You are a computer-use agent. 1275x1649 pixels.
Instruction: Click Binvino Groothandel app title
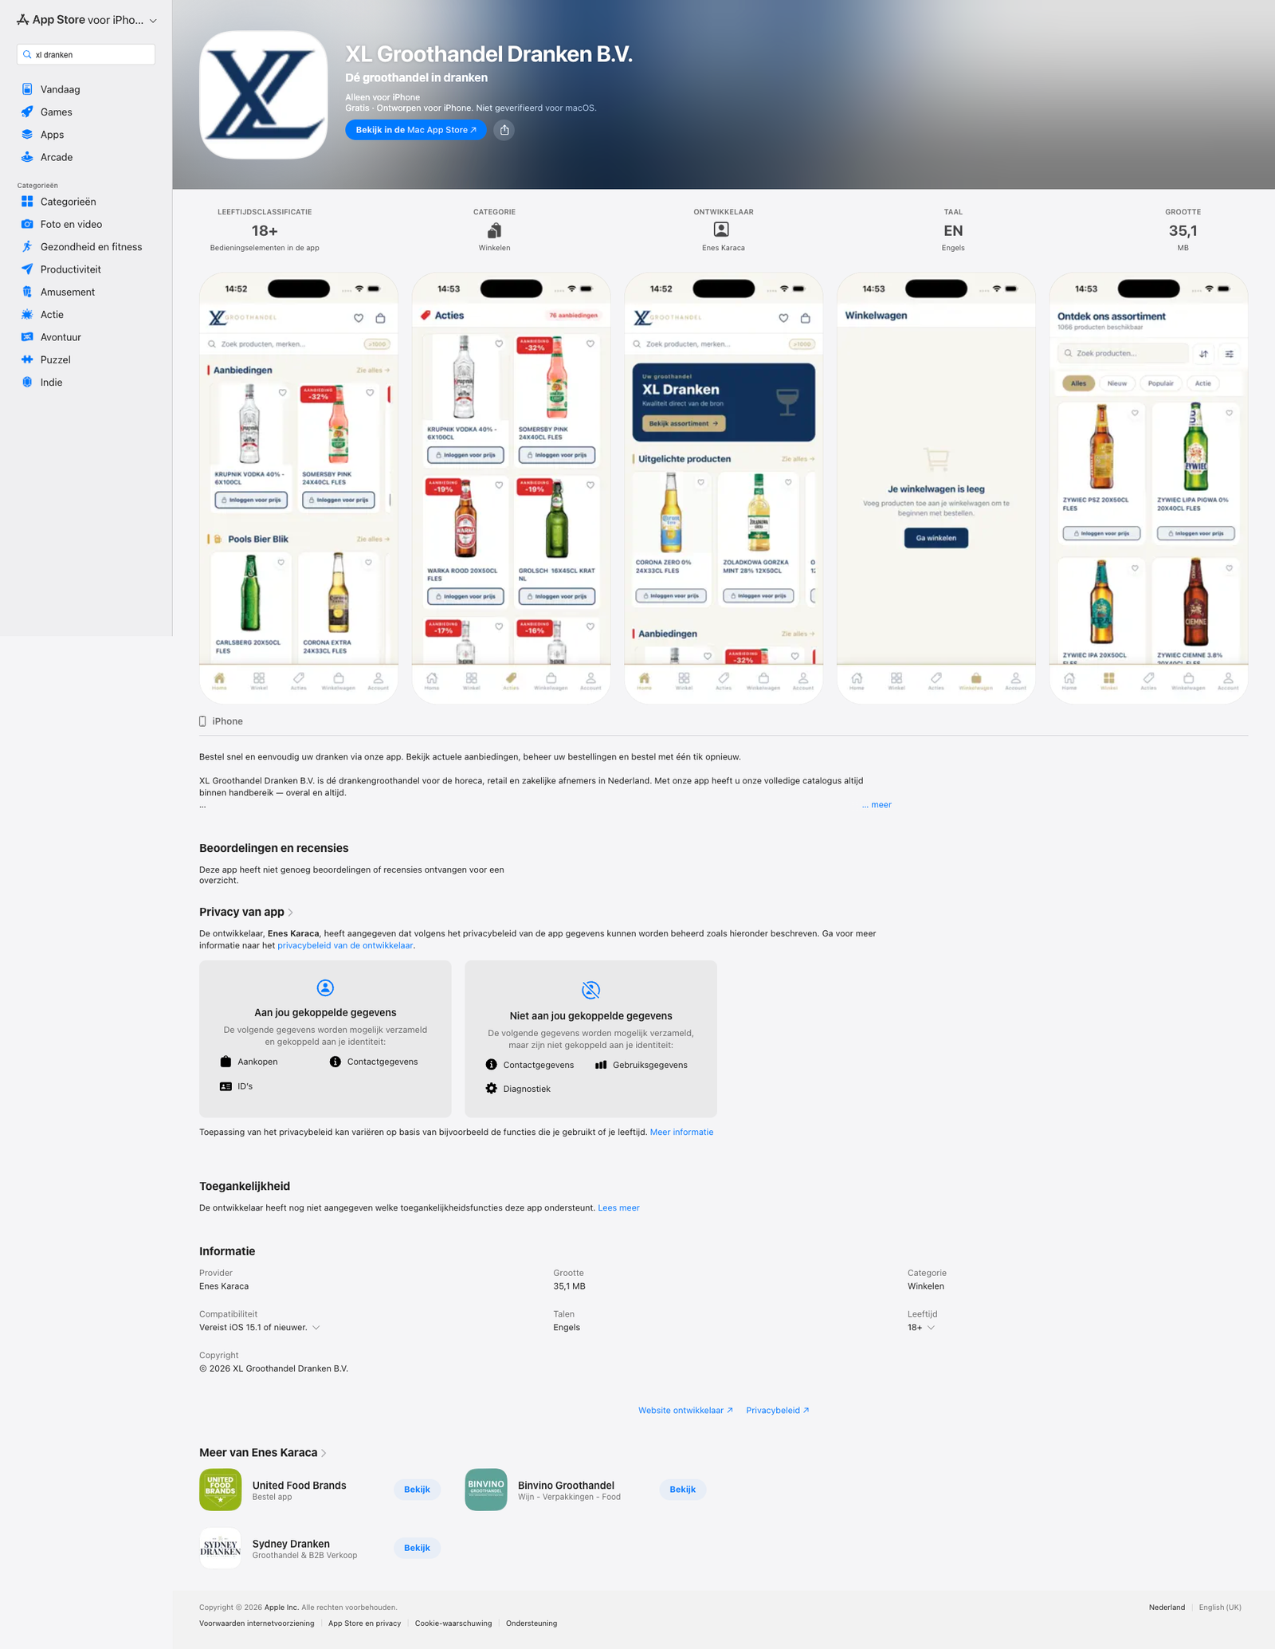(x=566, y=1485)
